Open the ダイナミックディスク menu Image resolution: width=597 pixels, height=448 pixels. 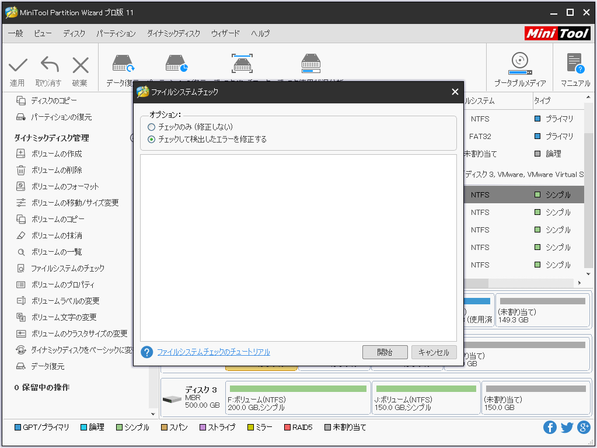174,33
